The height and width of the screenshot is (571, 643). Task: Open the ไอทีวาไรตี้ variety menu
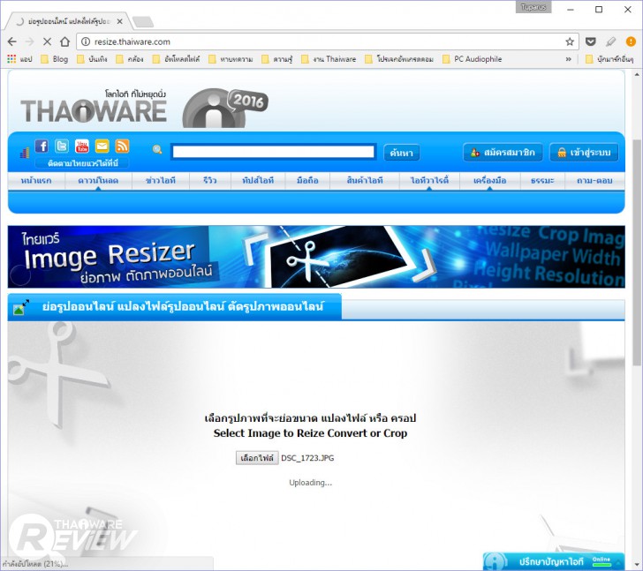tap(429, 181)
